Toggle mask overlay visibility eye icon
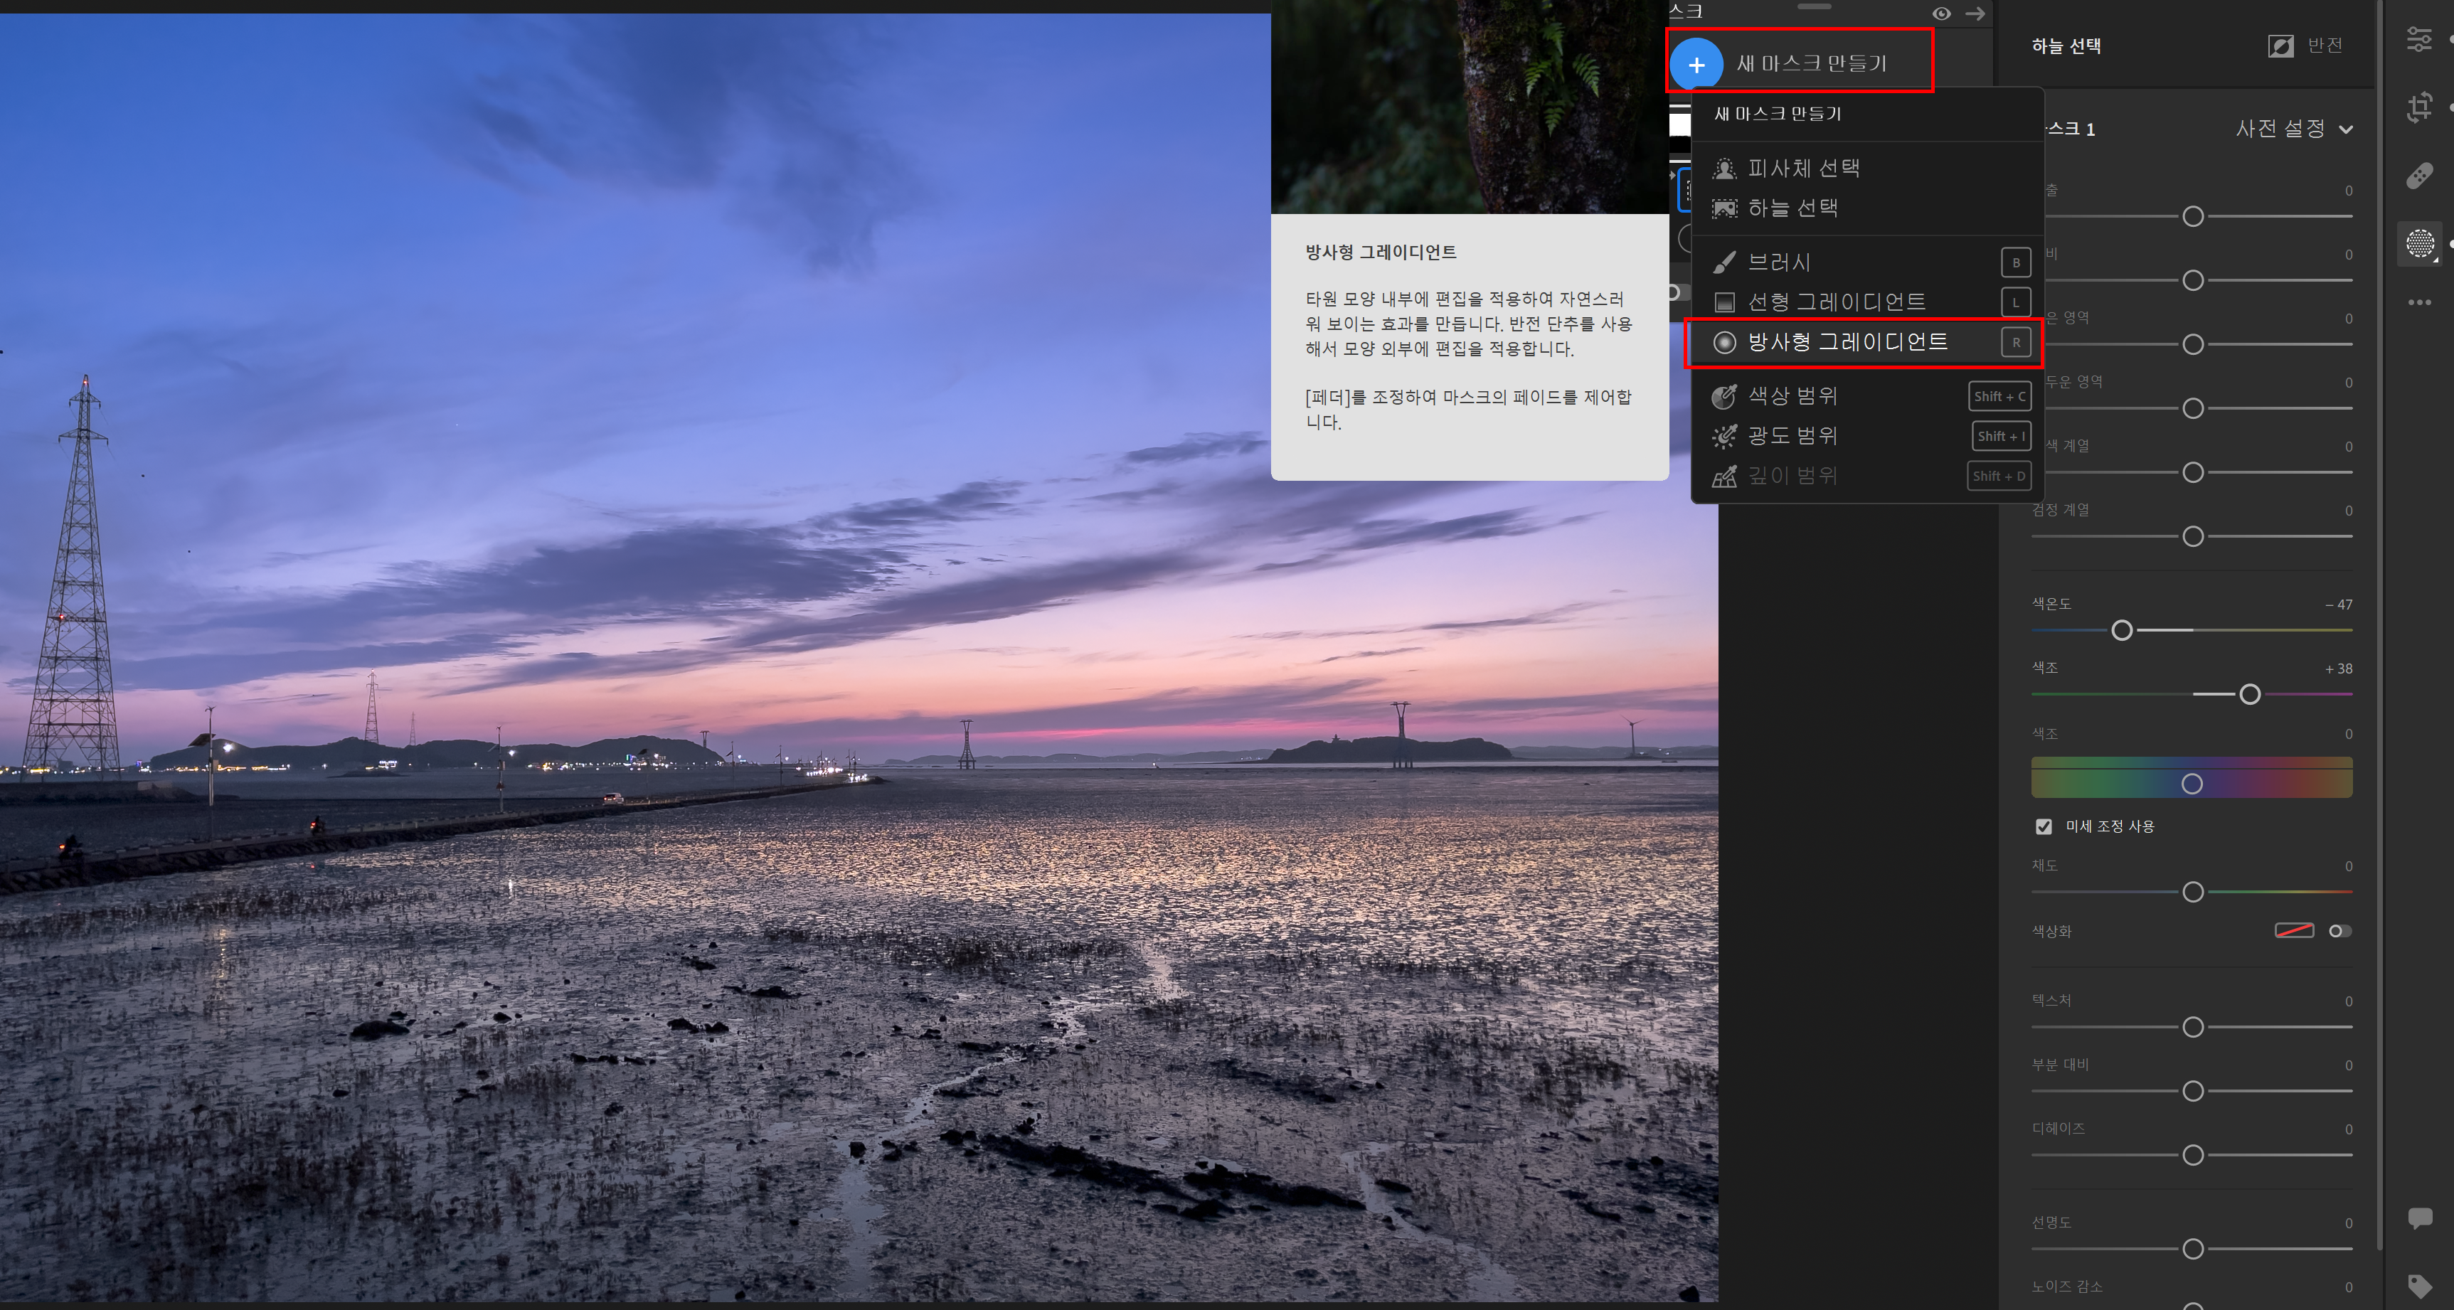 (x=1940, y=14)
